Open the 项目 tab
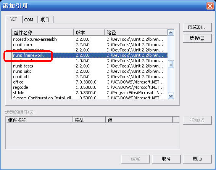The image size is (216, 170). coord(46,20)
